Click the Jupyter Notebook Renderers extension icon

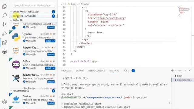(16, 78)
